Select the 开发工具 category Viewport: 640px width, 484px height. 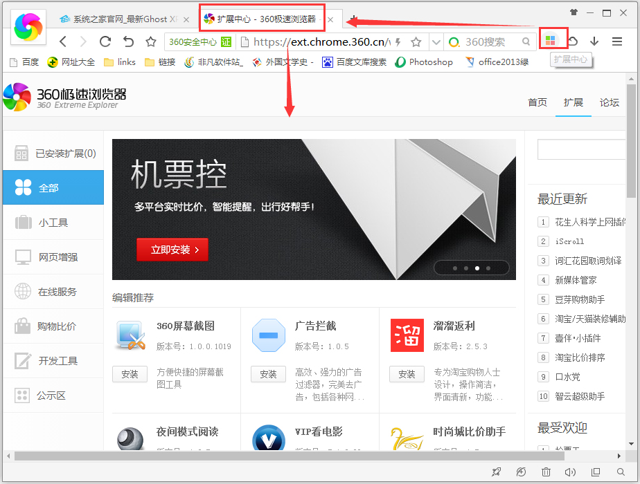[53, 361]
